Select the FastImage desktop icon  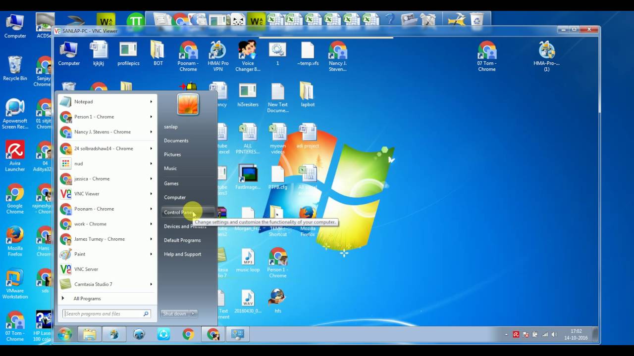248,178
